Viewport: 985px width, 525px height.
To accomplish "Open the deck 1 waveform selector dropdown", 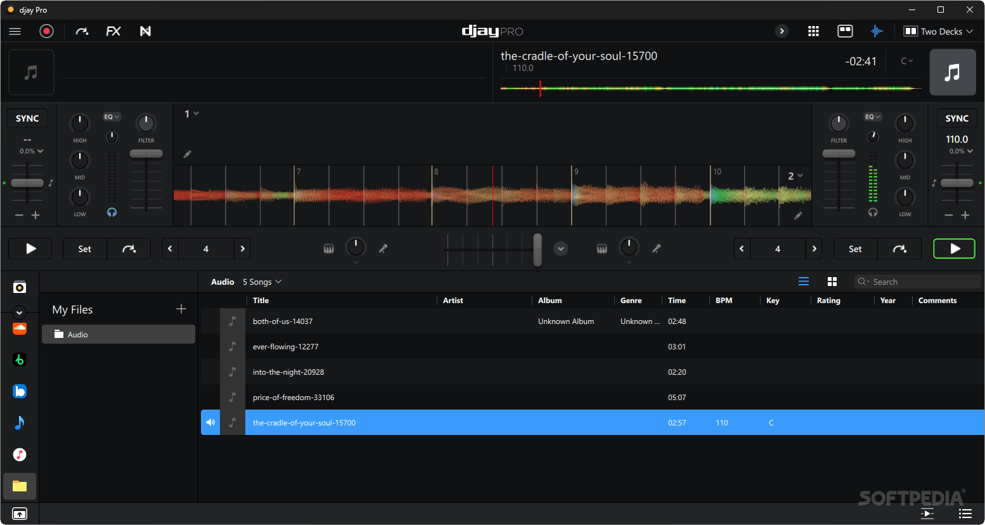I will pos(192,113).
